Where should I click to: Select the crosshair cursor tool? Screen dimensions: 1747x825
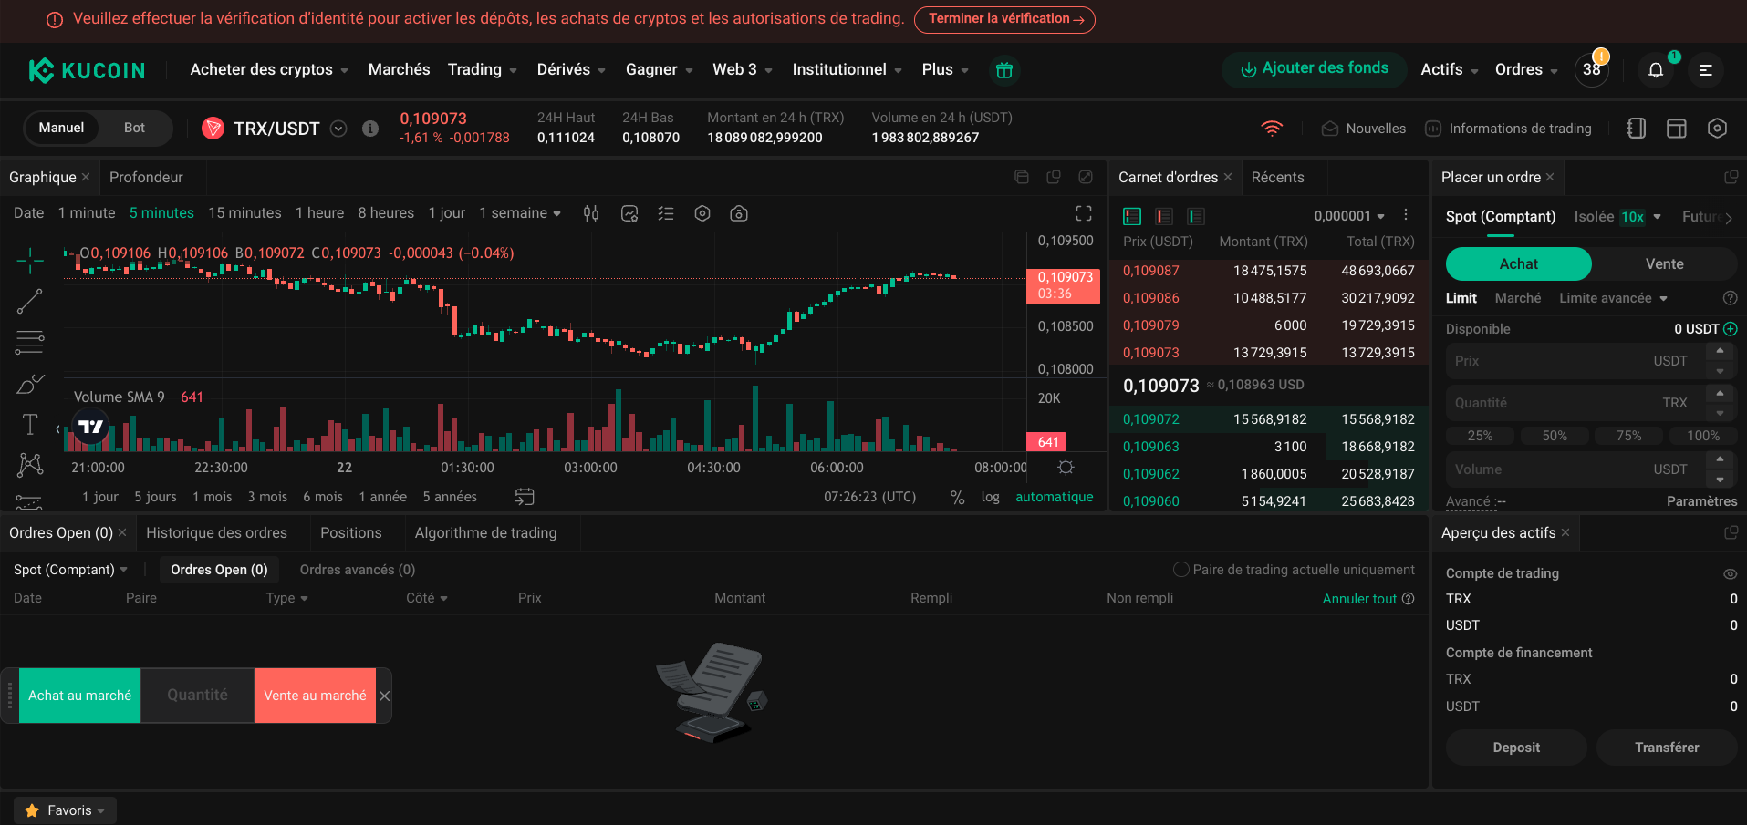30,260
